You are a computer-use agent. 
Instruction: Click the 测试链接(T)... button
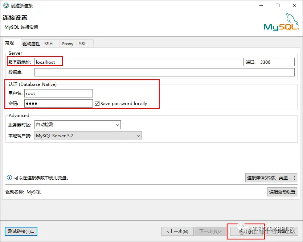tap(21, 231)
